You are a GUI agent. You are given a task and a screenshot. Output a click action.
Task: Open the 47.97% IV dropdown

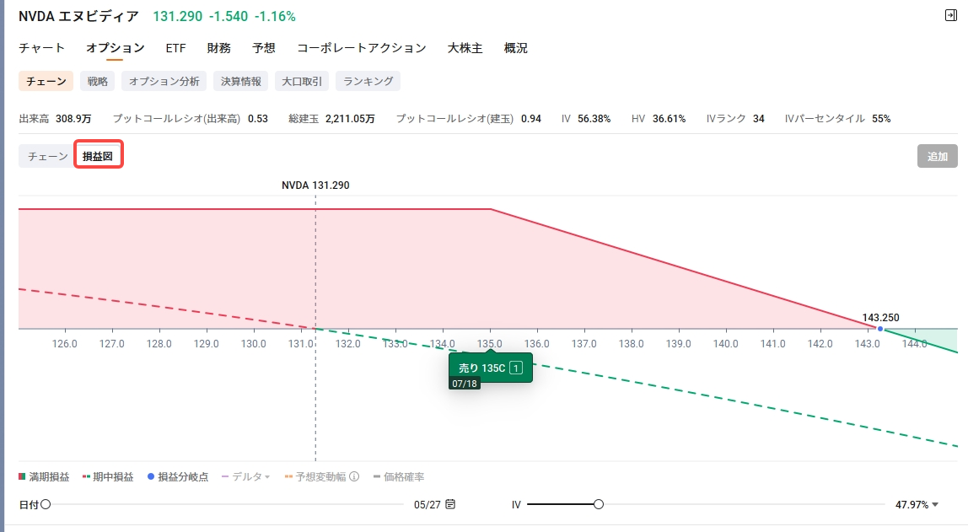(x=917, y=505)
